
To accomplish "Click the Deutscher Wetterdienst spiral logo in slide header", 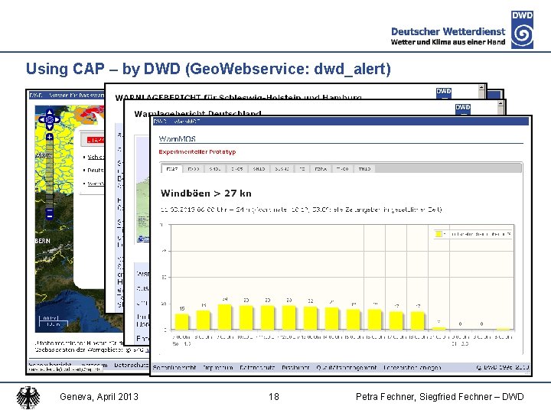I will pyautogui.click(x=522, y=30).
